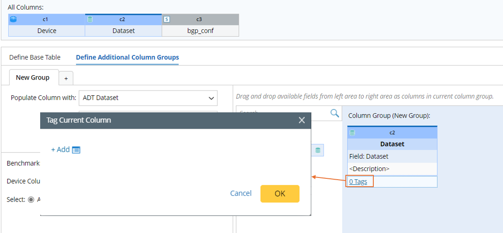Cancel the tag dialog
This screenshot has width=503, height=233.
241,193
